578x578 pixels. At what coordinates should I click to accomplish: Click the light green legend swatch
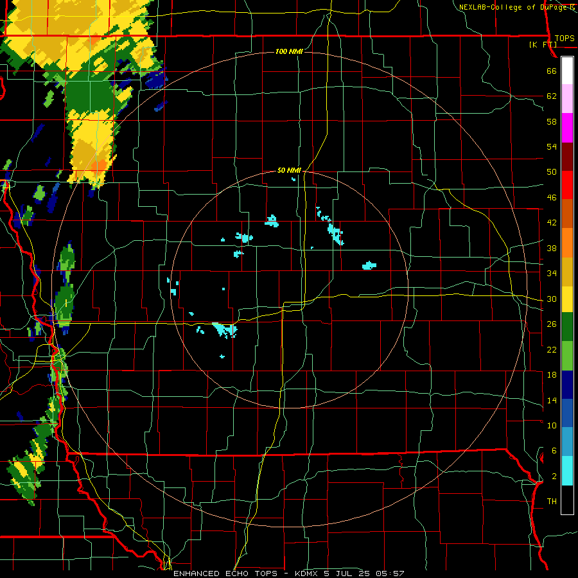[567, 356]
